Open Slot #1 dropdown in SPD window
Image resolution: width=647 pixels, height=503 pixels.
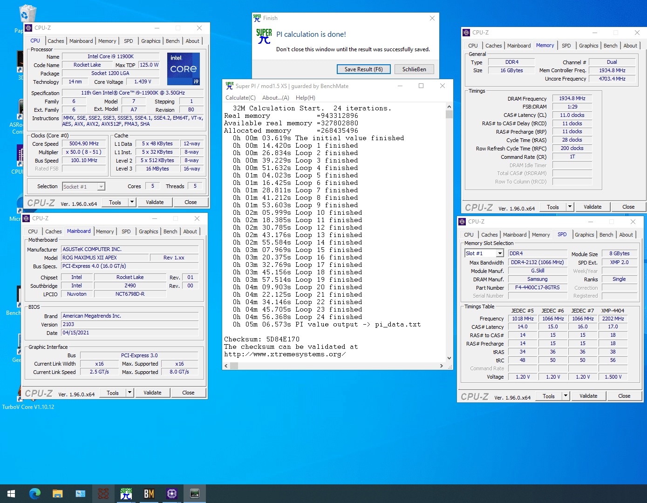(500, 253)
